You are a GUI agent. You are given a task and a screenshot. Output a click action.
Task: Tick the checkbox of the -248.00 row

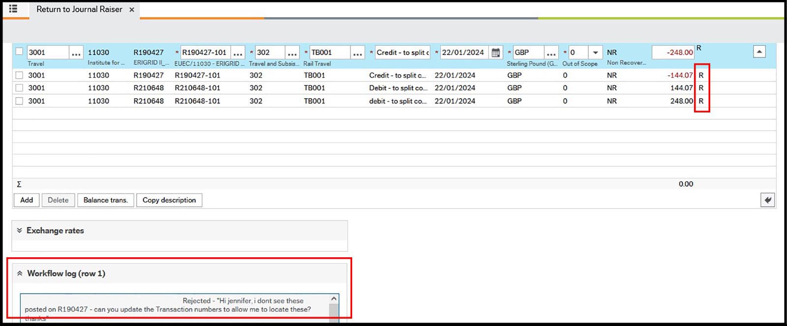coord(19,51)
